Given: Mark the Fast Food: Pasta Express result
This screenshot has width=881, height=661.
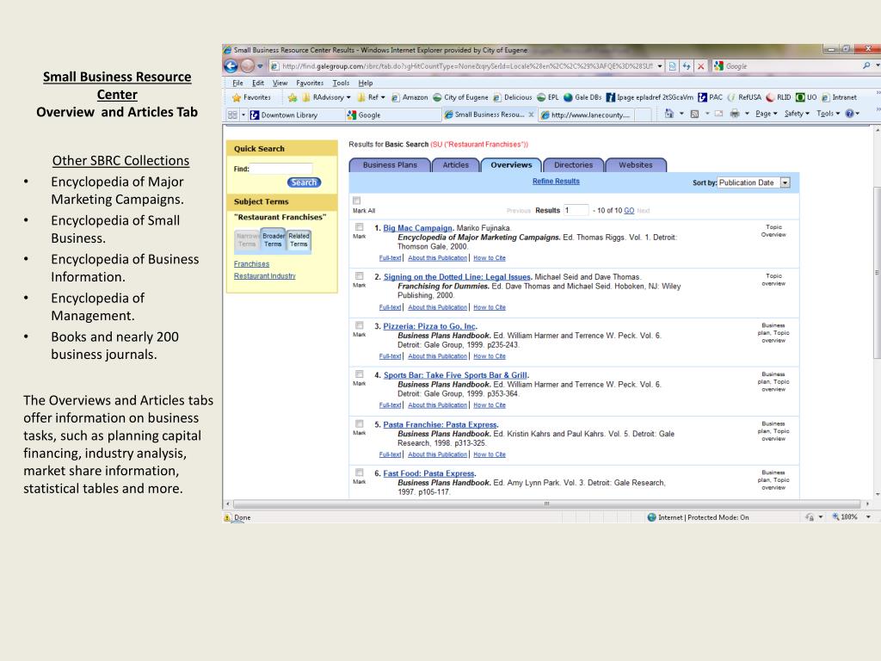Looking at the screenshot, I should point(359,473).
